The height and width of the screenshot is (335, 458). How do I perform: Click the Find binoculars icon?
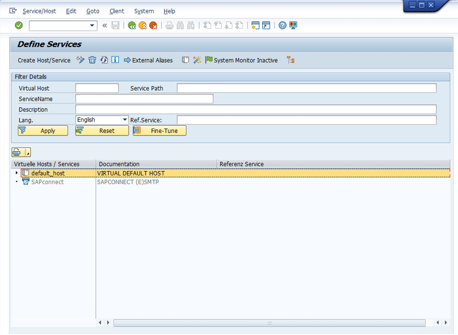coord(180,25)
